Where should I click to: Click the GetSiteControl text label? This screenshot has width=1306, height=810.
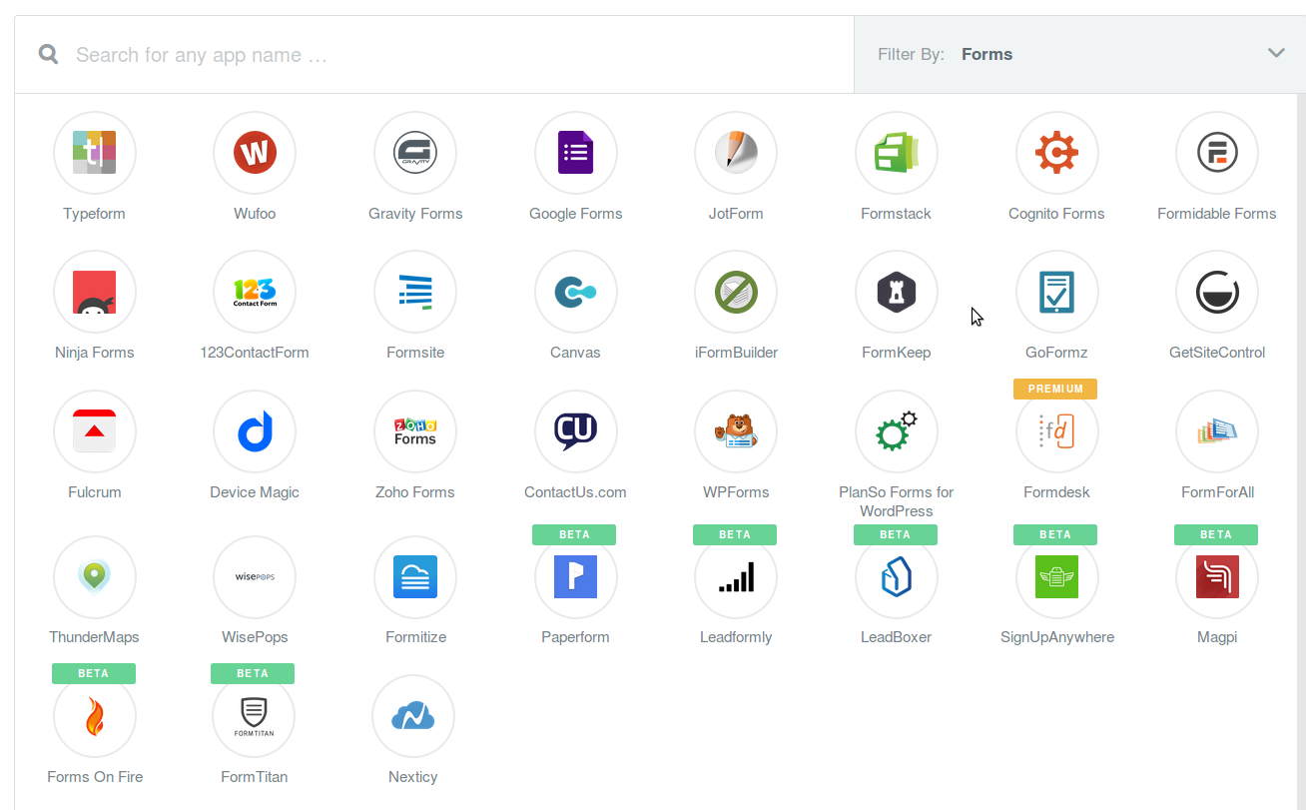pyautogui.click(x=1217, y=353)
